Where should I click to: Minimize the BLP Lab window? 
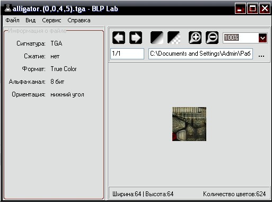pyautogui.click(x=240, y=8)
